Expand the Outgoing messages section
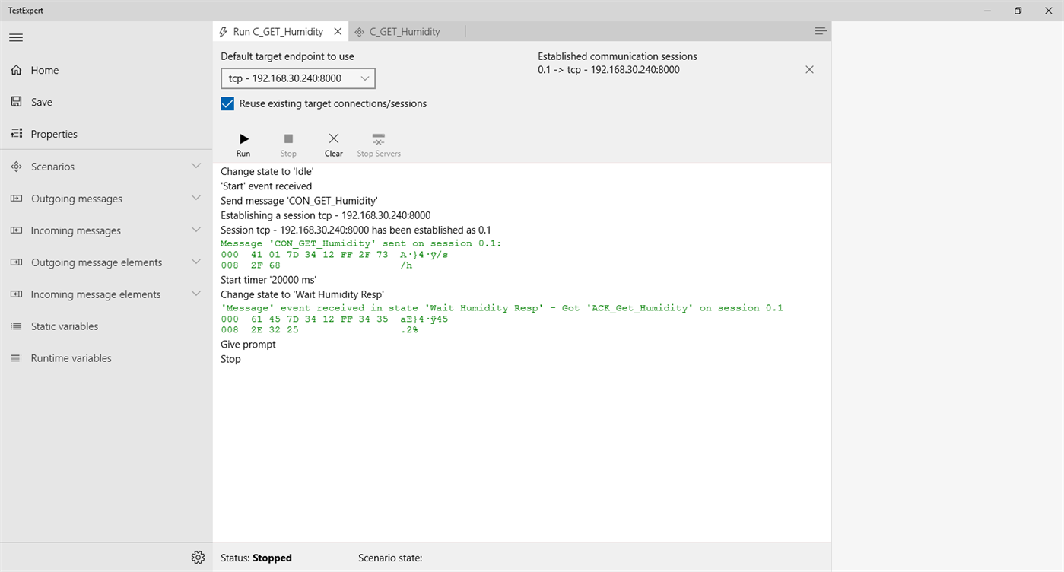This screenshot has width=1064, height=572. coord(196,198)
